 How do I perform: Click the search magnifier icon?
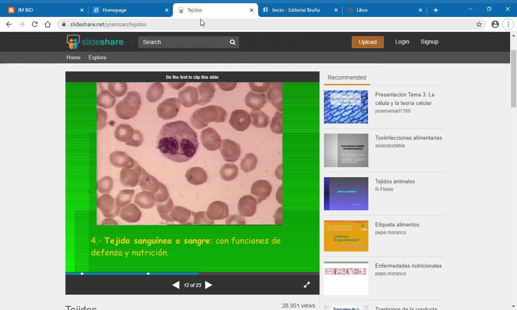click(233, 42)
